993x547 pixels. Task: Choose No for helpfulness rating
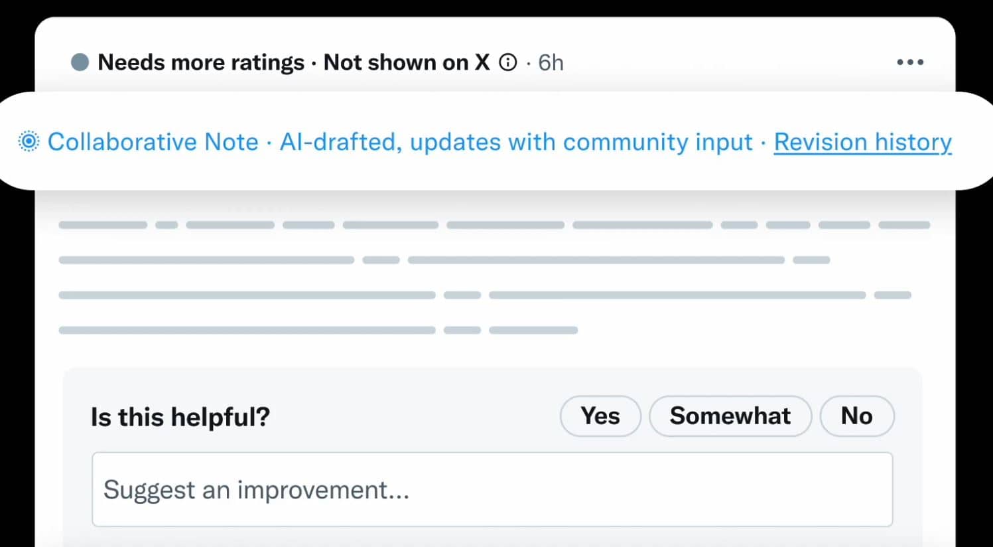click(x=856, y=416)
